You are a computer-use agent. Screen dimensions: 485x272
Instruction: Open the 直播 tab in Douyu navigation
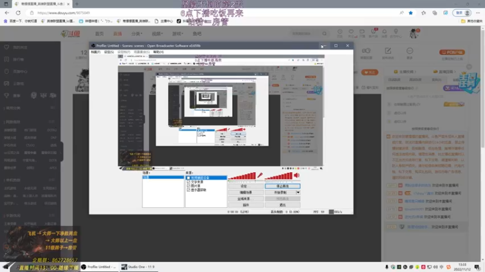click(118, 34)
